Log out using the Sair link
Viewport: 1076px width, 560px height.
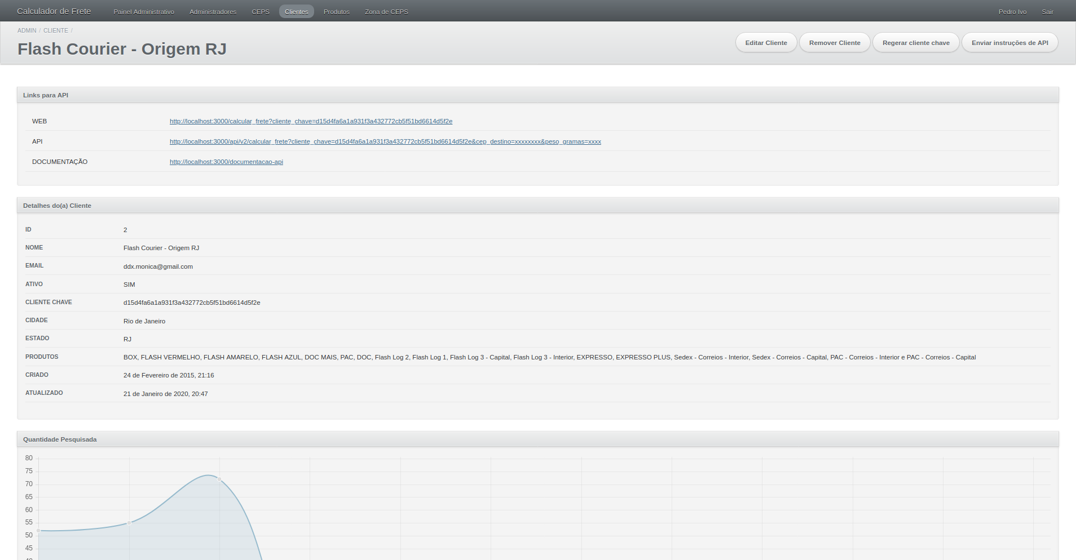point(1047,12)
